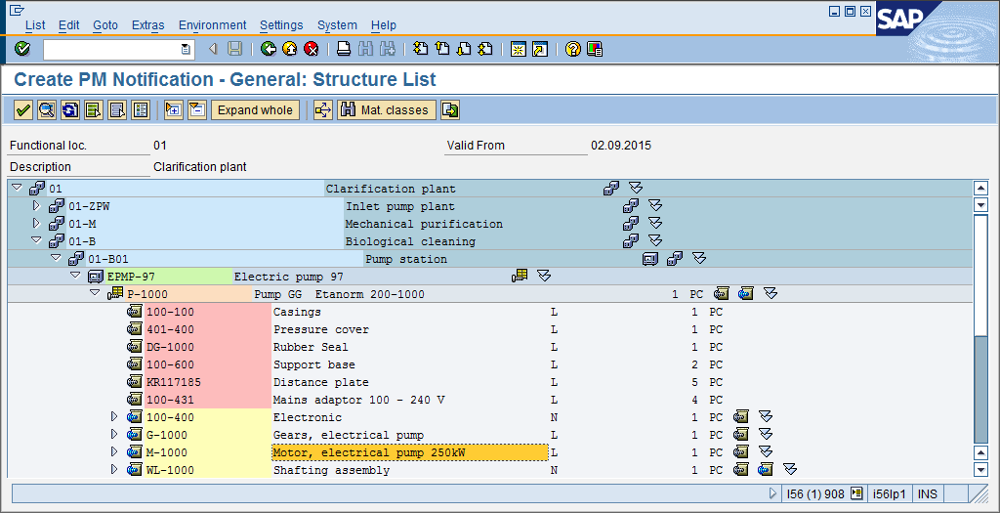
Task: Expand the 01-M Mechanical purification node
Action: [x=36, y=224]
